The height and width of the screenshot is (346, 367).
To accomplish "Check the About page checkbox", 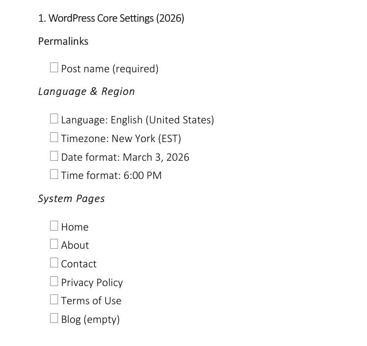I will pyautogui.click(x=54, y=244).
